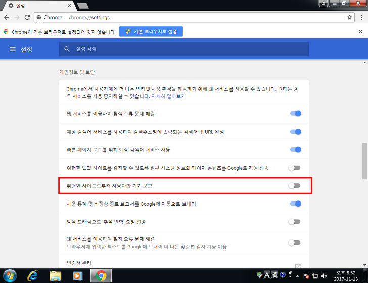368x283 pixels.
Task: Open a new tab
Action: 82,6
